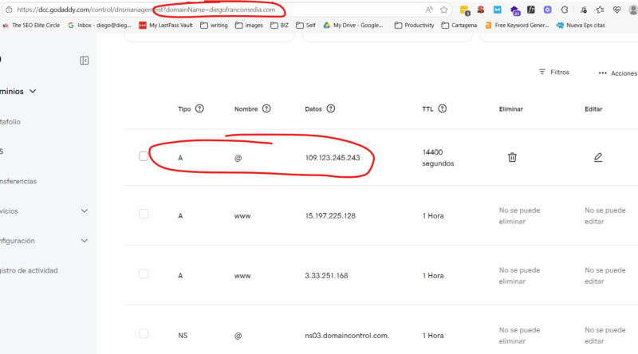638x354 pixels.
Task: Add page to favorites star icon
Action: pyautogui.click(x=444, y=10)
